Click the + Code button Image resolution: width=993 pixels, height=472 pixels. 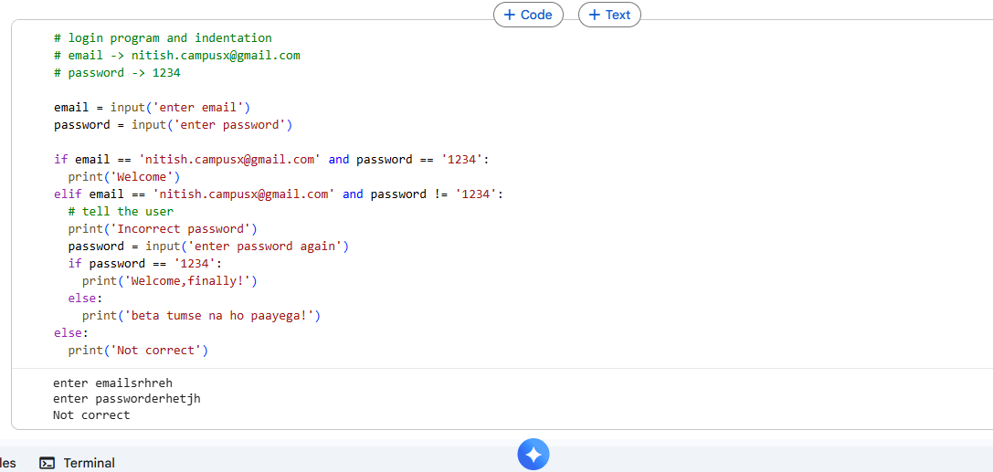point(528,15)
